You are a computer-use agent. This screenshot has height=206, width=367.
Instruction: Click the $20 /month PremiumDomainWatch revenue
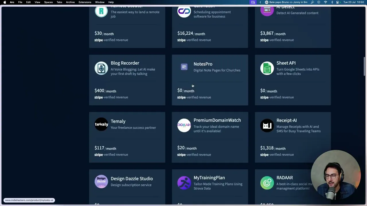point(187,148)
